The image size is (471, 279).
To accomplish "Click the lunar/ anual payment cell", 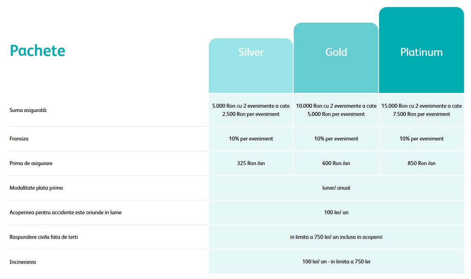I will click(336, 188).
